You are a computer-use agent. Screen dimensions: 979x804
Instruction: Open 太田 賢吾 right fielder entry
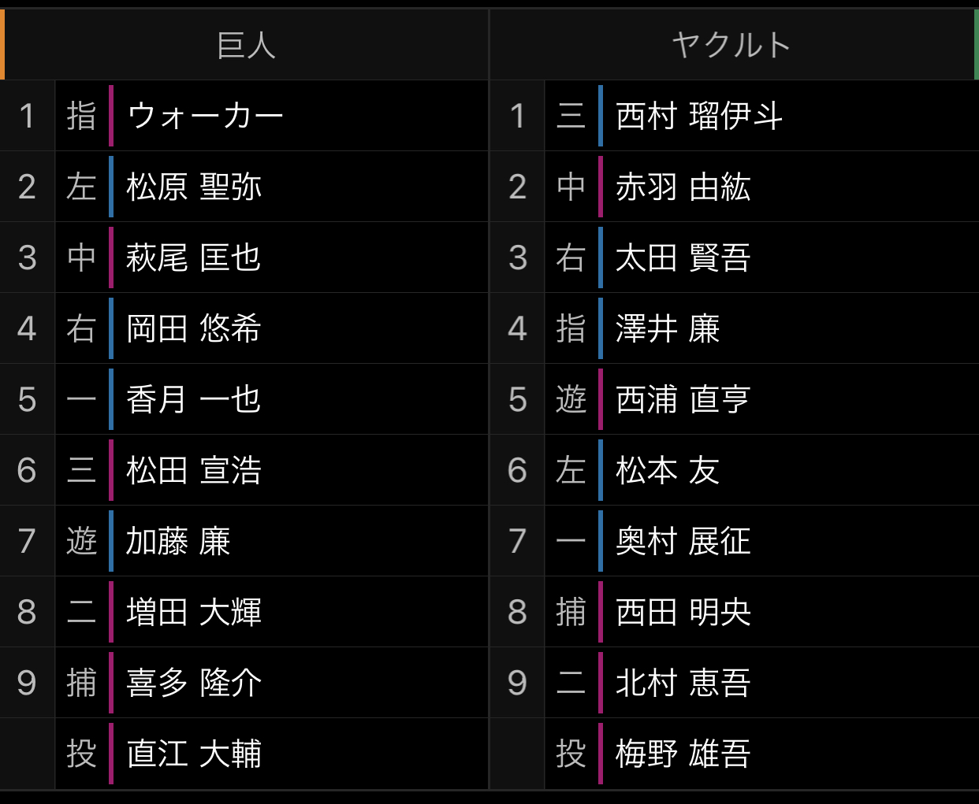point(735,258)
